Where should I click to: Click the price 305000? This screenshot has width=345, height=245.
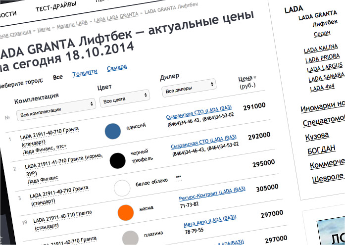pos(267,188)
